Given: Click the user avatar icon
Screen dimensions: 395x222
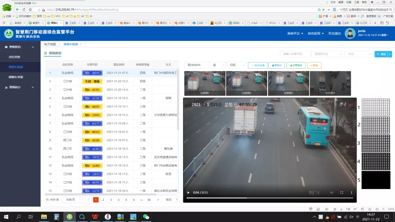Looking at the screenshot, I should click(x=350, y=34).
